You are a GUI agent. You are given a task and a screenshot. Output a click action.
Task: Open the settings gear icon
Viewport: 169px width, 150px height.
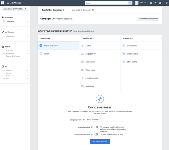point(160,3)
